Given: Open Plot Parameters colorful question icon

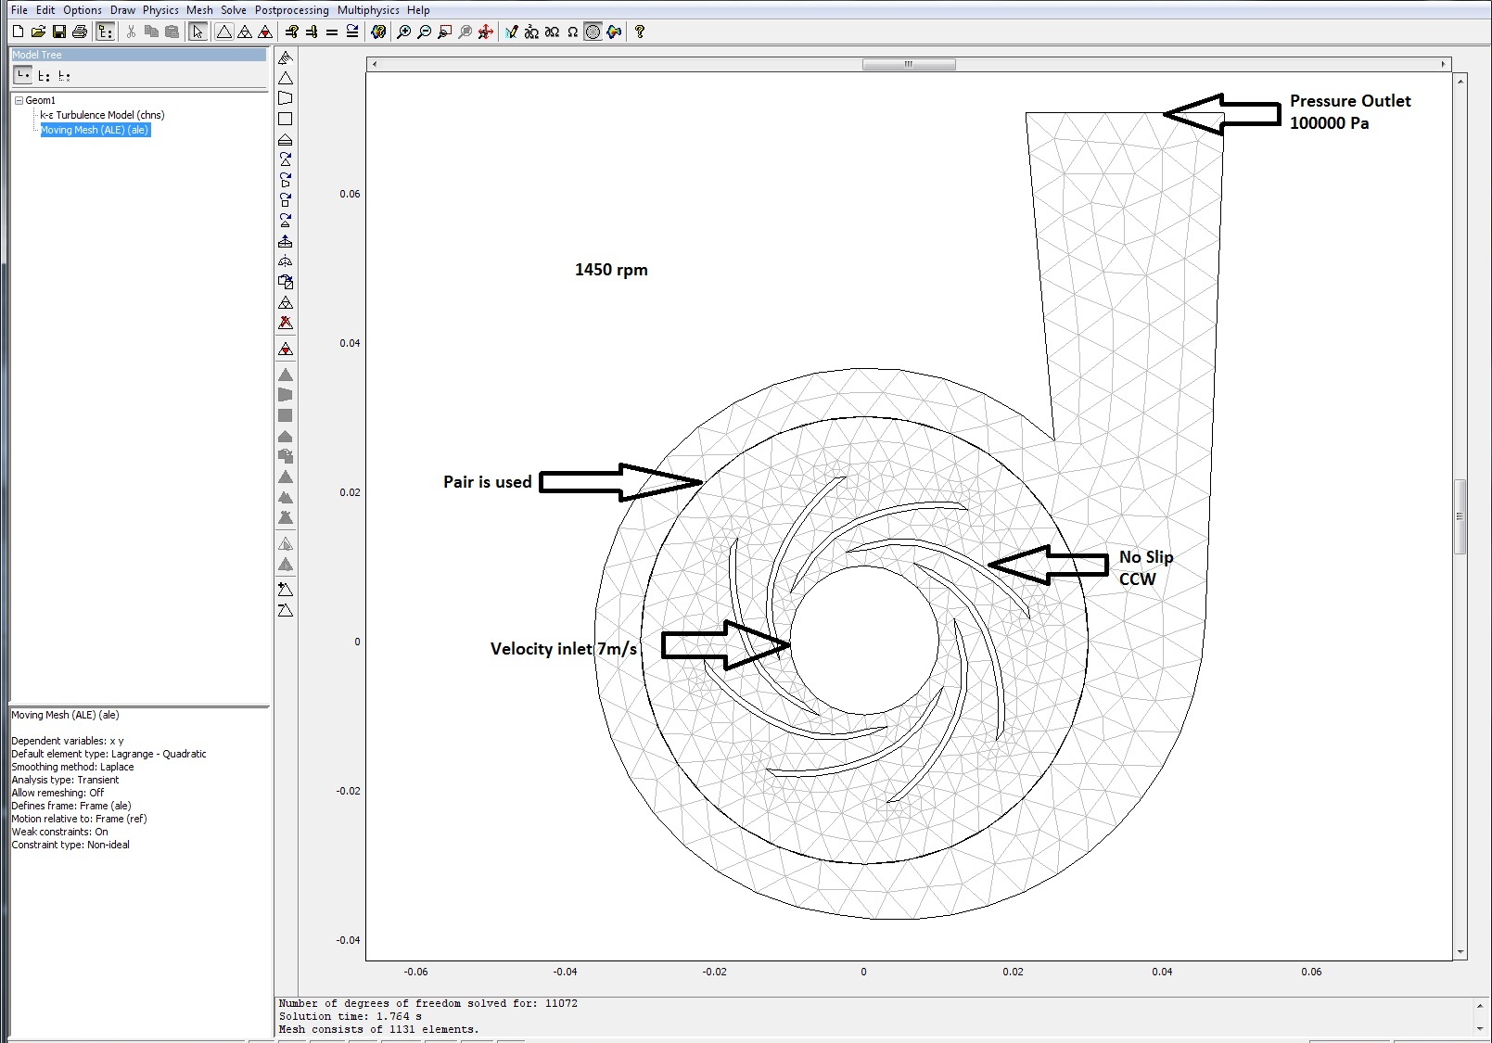Looking at the screenshot, I should click(x=378, y=32).
